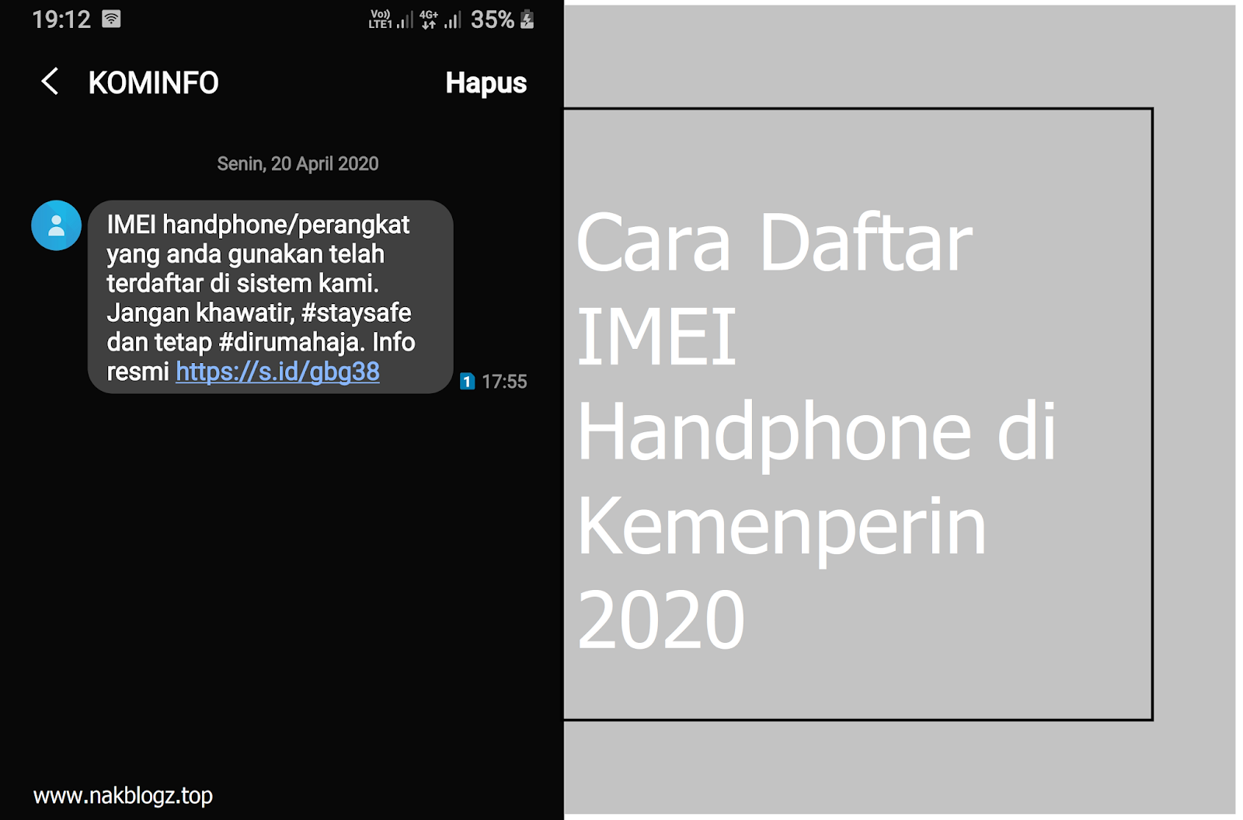Viewport: 1243px width, 820px height.
Task: Tap the Wi-Fi status bar icon
Action: [111, 18]
